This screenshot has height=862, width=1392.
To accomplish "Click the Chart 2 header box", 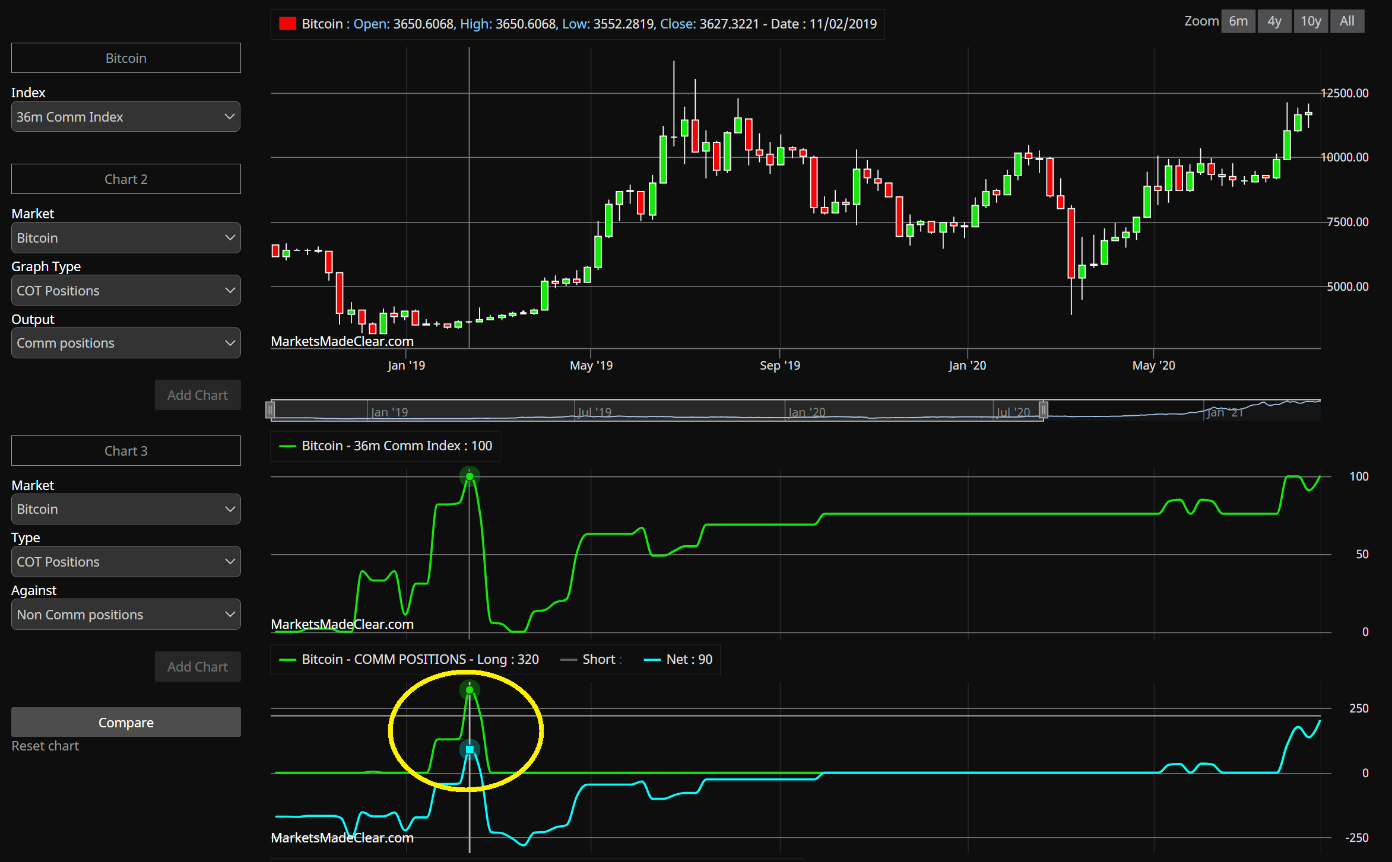I will tap(126, 179).
